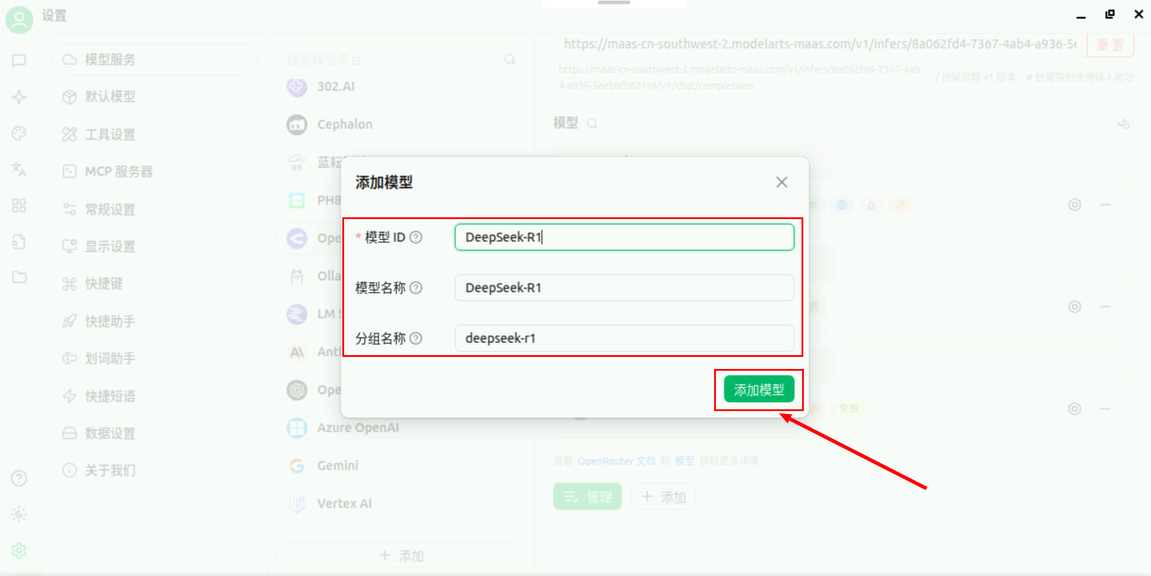Click the search magnifier in provider search box

(x=510, y=60)
